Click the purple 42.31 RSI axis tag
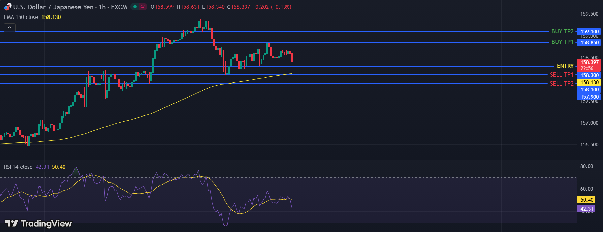Viewport: 603px width, 232px height. tap(586, 209)
